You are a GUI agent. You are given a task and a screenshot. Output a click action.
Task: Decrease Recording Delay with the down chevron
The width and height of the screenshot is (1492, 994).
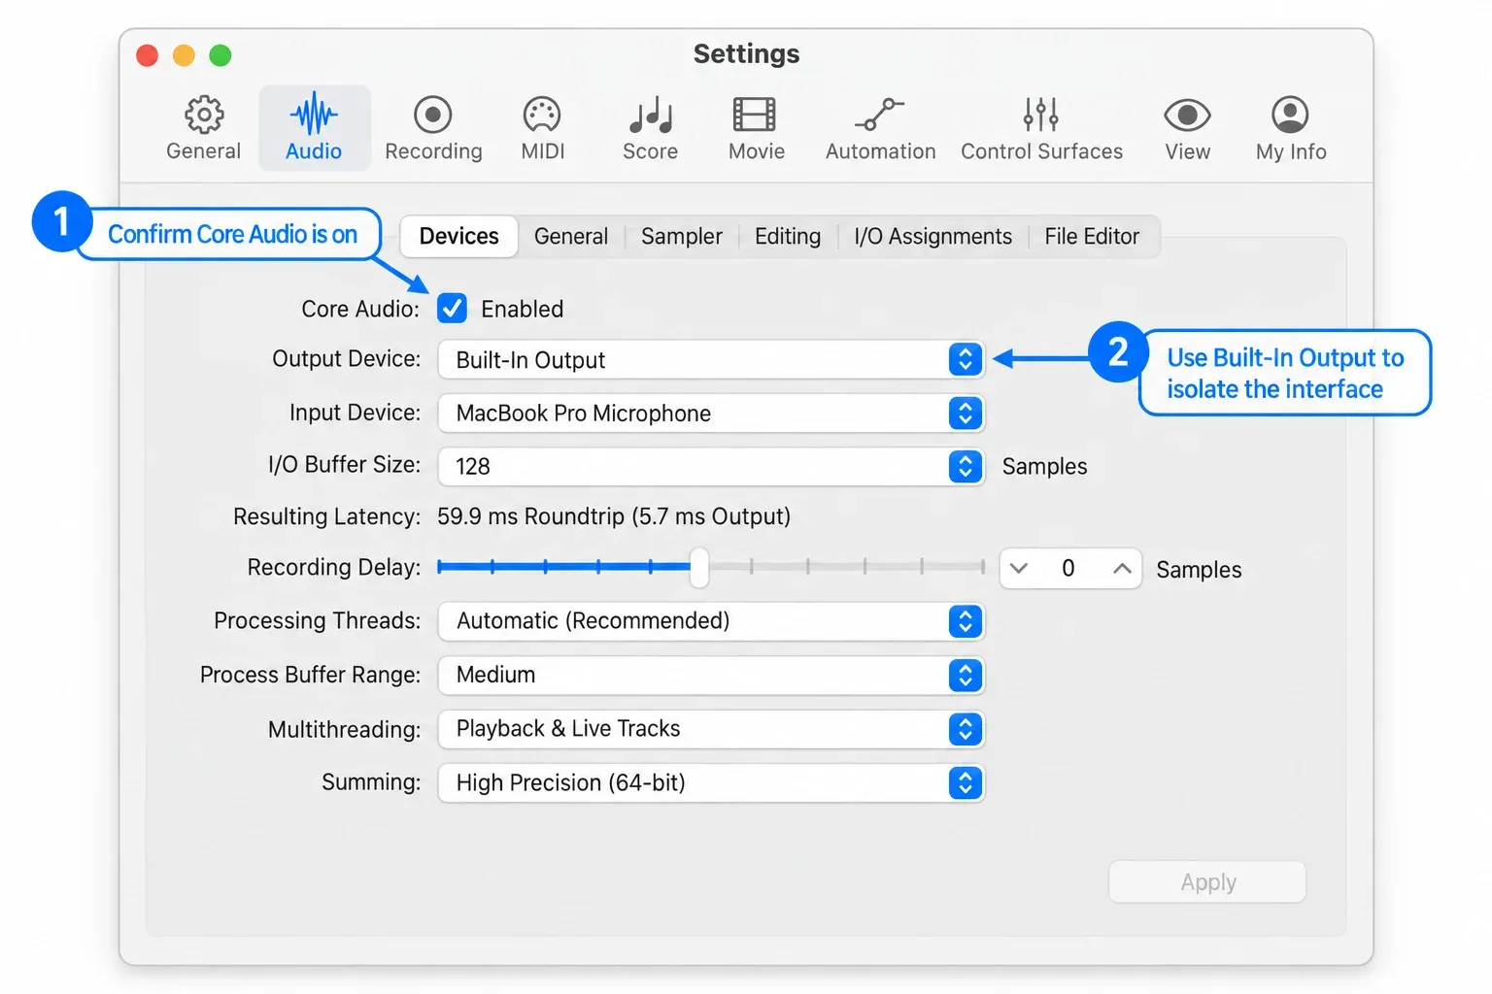[x=1019, y=569]
